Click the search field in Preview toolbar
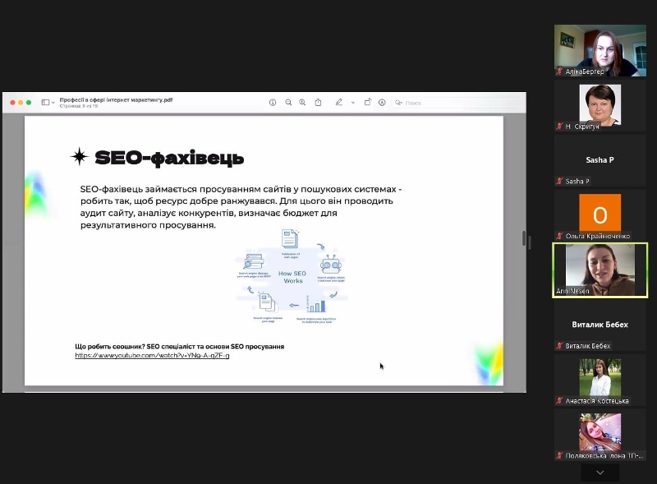Image resolution: width=657 pixels, height=484 pixels. (x=457, y=103)
